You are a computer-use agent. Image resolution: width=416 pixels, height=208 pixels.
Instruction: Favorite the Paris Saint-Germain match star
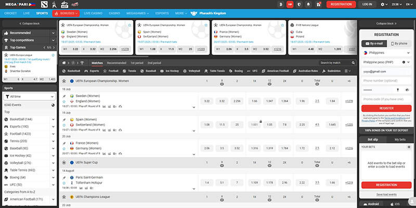[64, 183]
